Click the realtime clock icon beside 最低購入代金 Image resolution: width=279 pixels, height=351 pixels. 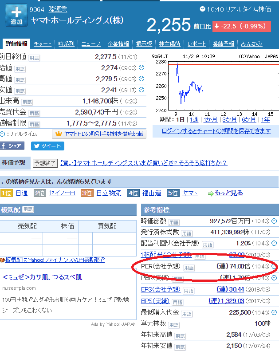pos(274,312)
